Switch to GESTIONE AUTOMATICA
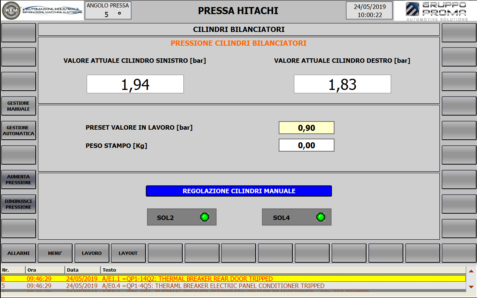Screen dimensions: 477x298 coord(19,130)
